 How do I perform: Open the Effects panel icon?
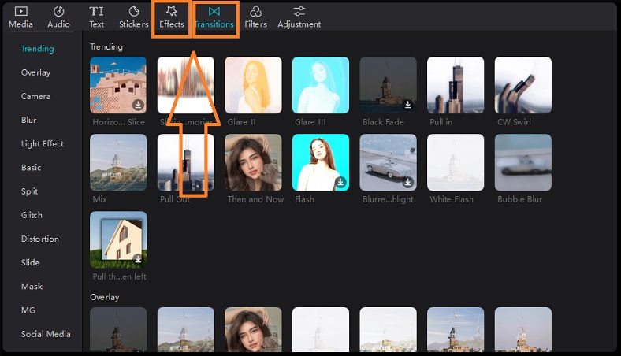click(x=171, y=12)
